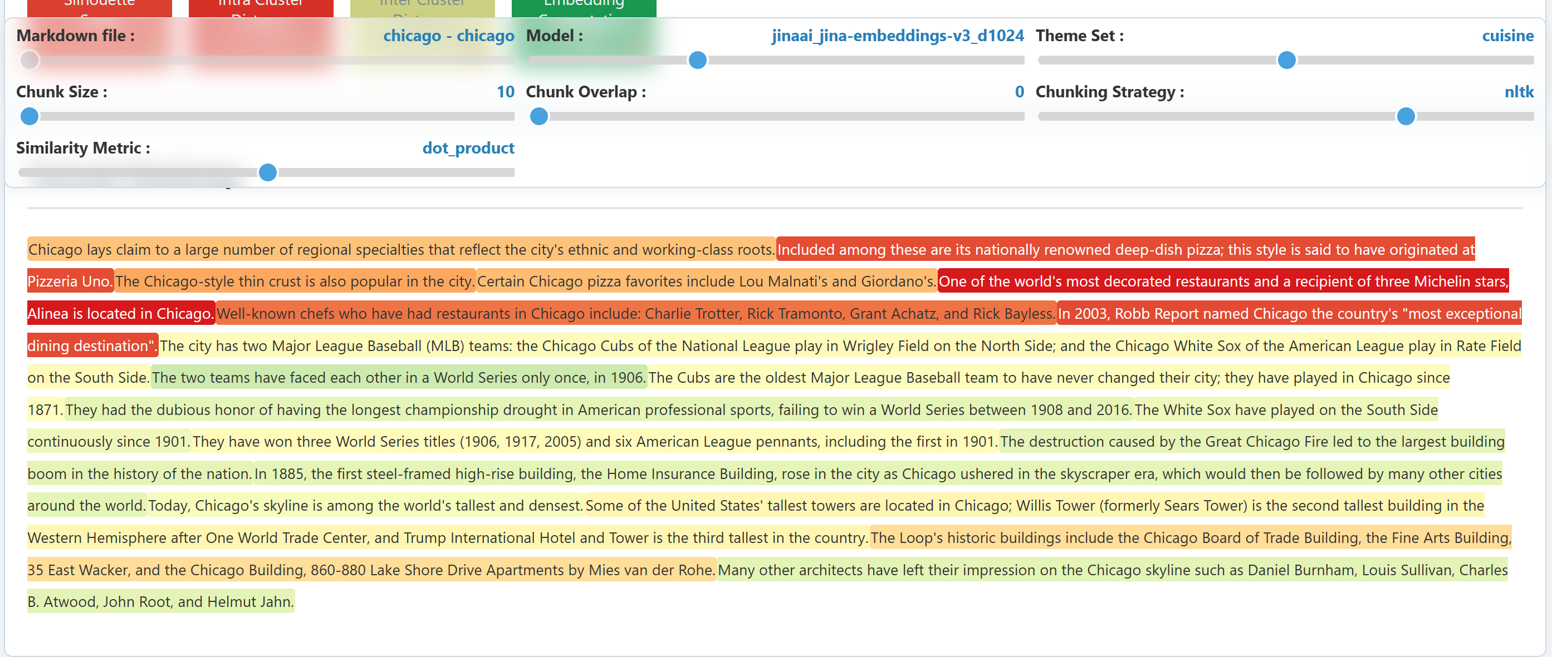Click the green Embedding Computation button
The height and width of the screenshot is (657, 1552).
coord(583,7)
